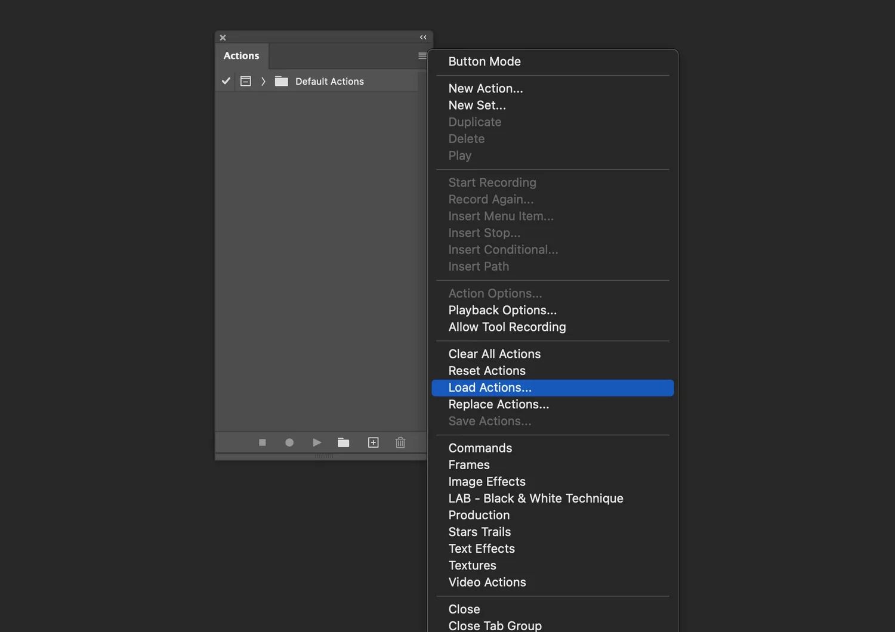Load the Video Actions set

point(553,582)
